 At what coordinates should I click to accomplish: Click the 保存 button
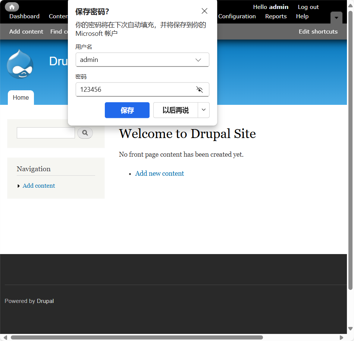127,110
